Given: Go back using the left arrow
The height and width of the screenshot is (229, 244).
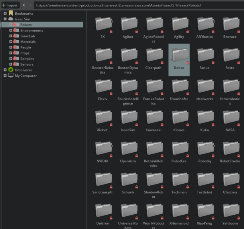Looking at the screenshot, I should [24, 5].
